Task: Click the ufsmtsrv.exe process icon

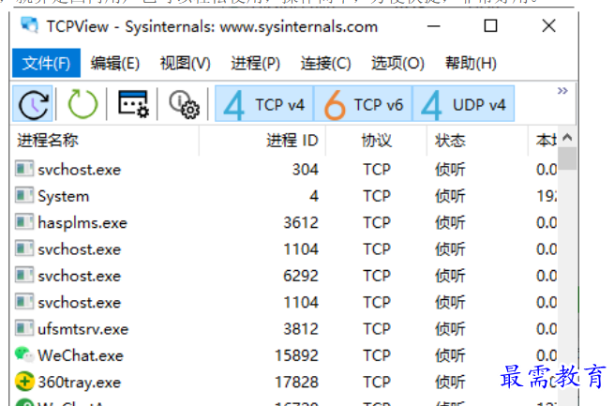Action: [x=23, y=328]
